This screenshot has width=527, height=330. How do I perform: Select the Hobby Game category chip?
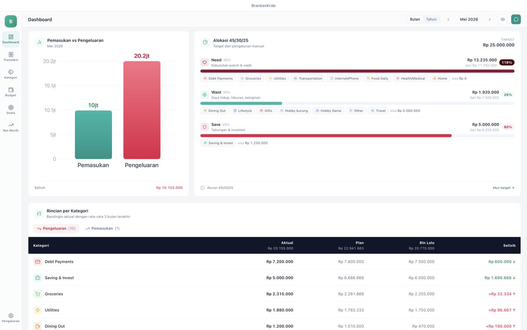(328, 111)
